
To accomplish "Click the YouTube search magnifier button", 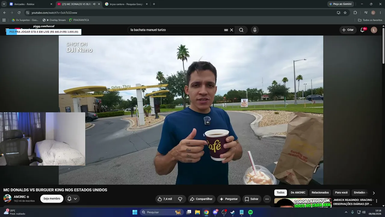I will coord(241,30).
